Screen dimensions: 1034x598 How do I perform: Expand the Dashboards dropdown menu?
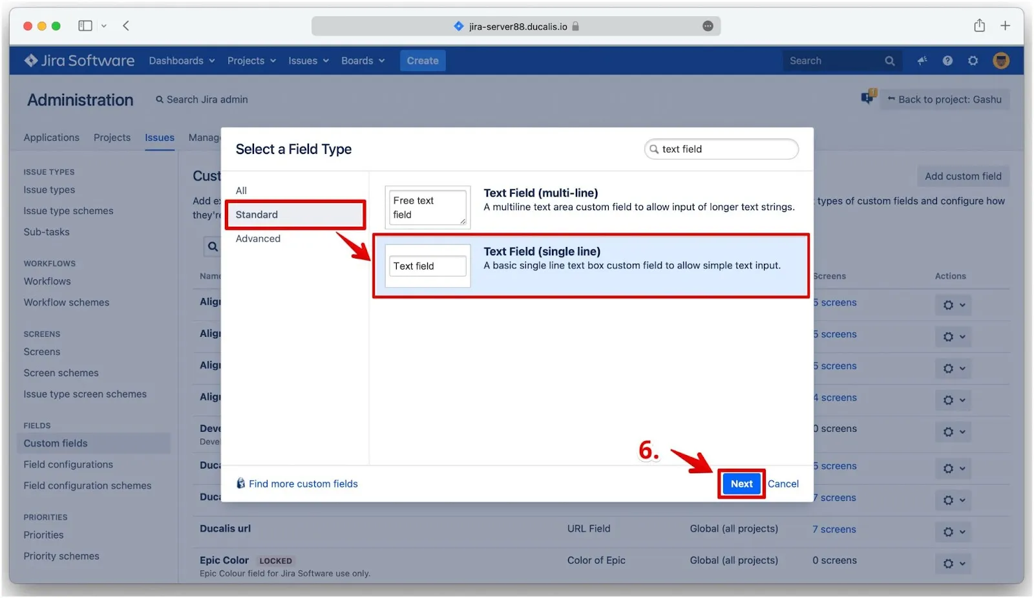[181, 61]
